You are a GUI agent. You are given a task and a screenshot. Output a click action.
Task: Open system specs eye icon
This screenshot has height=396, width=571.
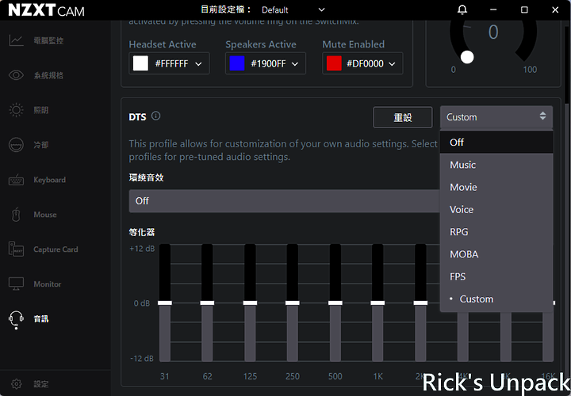click(x=16, y=75)
